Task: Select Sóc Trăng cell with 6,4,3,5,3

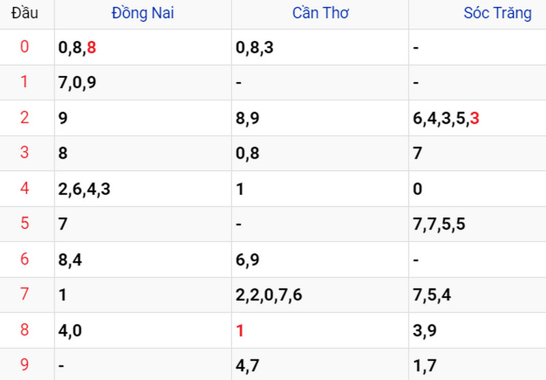Action: click(446, 118)
